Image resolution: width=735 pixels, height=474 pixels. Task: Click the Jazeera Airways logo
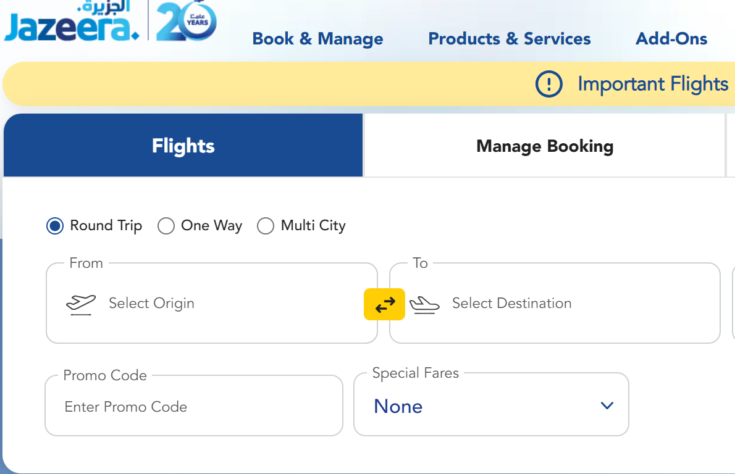coord(72,23)
